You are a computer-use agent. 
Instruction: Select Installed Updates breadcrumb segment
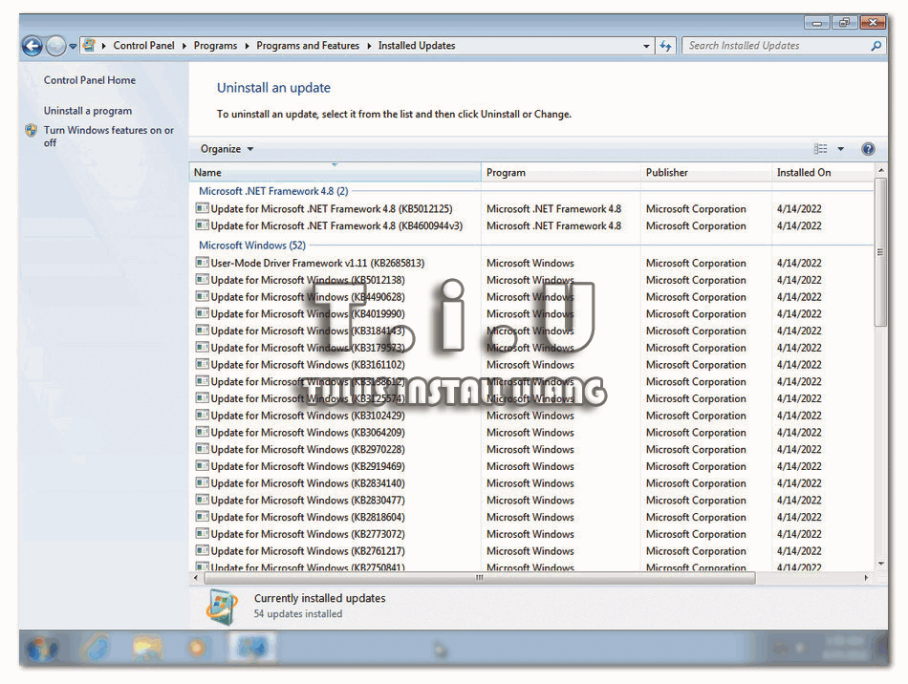tap(417, 46)
